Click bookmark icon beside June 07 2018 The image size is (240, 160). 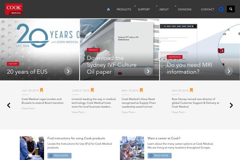pyautogui.click(x=92, y=90)
